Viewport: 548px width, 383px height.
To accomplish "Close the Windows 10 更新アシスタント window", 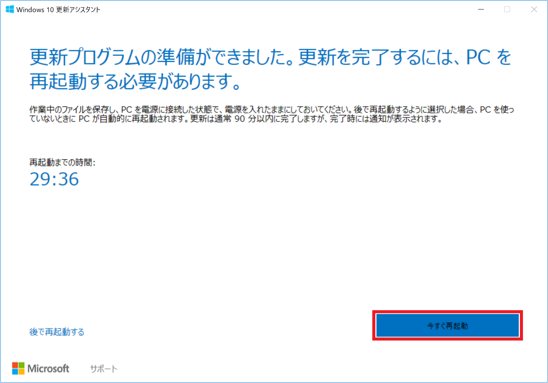I will click(x=534, y=9).
